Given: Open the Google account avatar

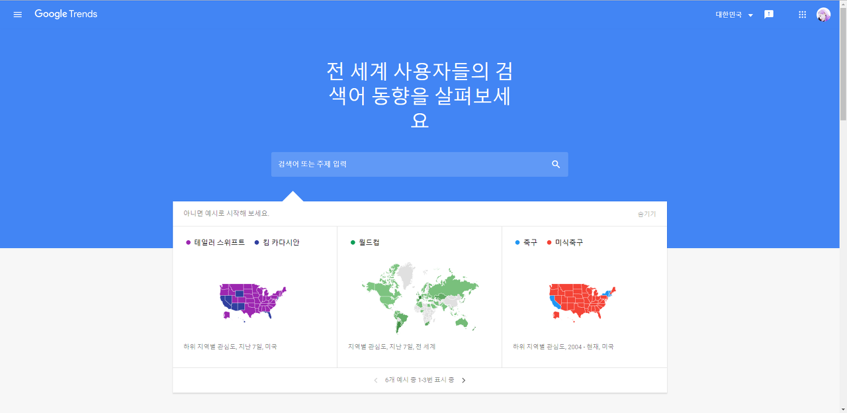Looking at the screenshot, I should click(823, 15).
